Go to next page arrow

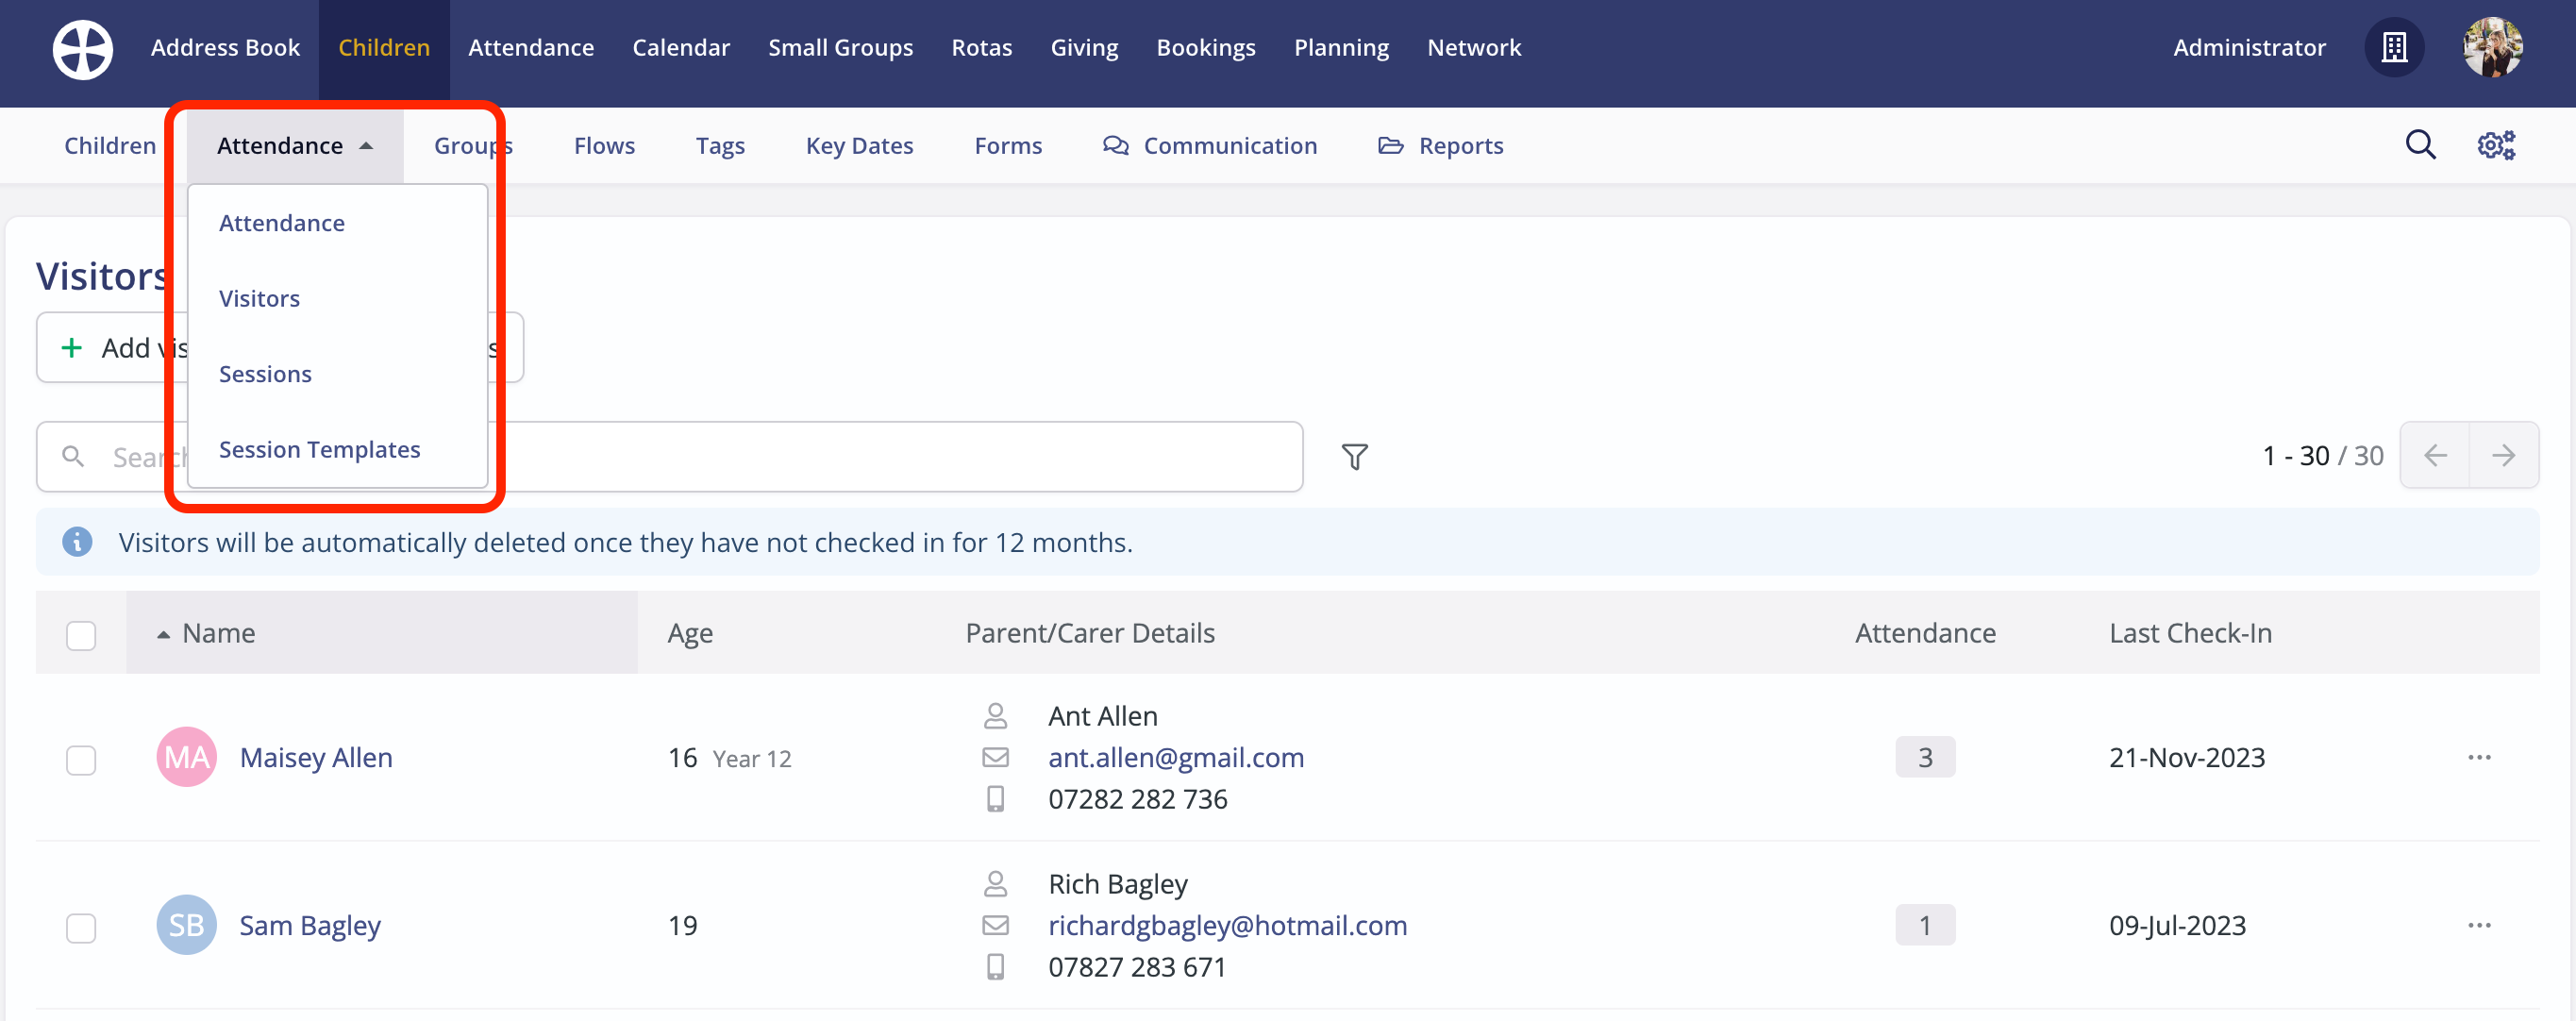2503,456
